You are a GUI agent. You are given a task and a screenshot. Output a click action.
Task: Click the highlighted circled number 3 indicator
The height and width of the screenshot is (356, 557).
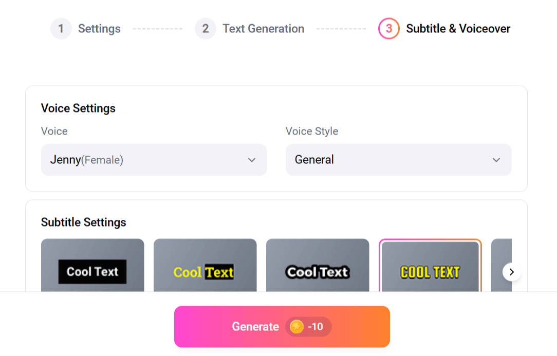(x=388, y=29)
